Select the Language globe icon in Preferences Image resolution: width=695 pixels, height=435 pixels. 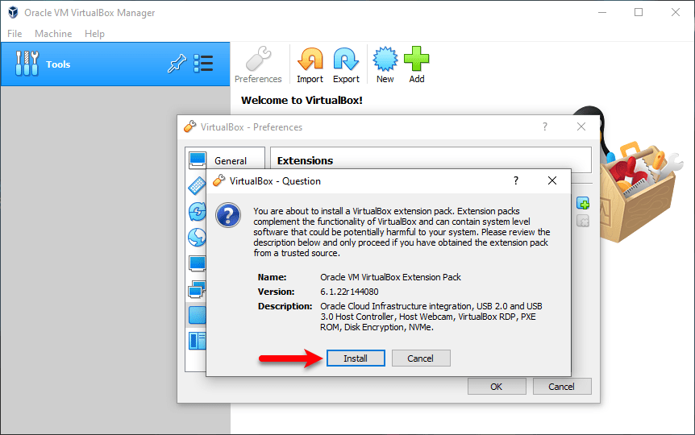(x=197, y=238)
